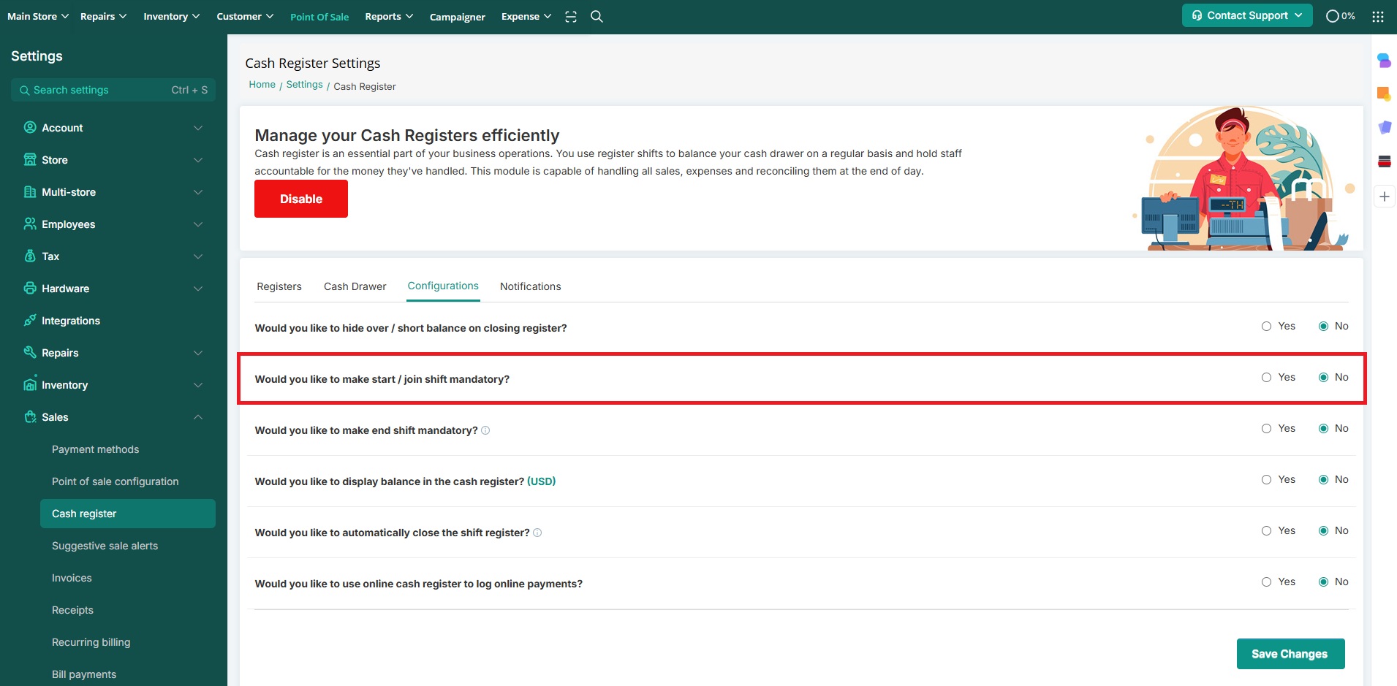
Task: Click info icon beside end shift mandatory question
Action: [x=485, y=430]
